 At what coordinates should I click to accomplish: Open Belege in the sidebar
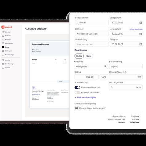pos(7,47)
